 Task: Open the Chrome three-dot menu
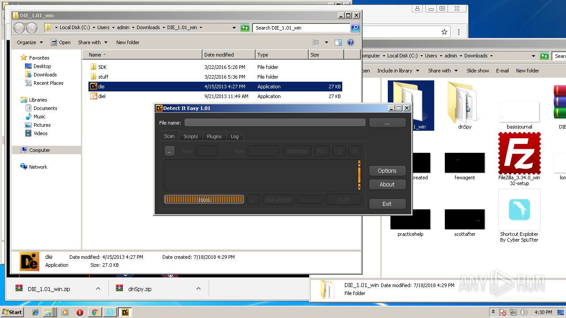(459, 32)
